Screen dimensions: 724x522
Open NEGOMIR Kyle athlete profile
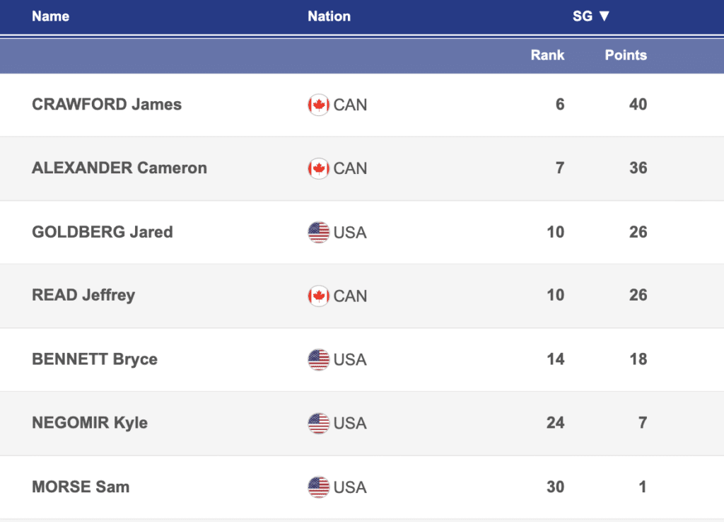90,423
